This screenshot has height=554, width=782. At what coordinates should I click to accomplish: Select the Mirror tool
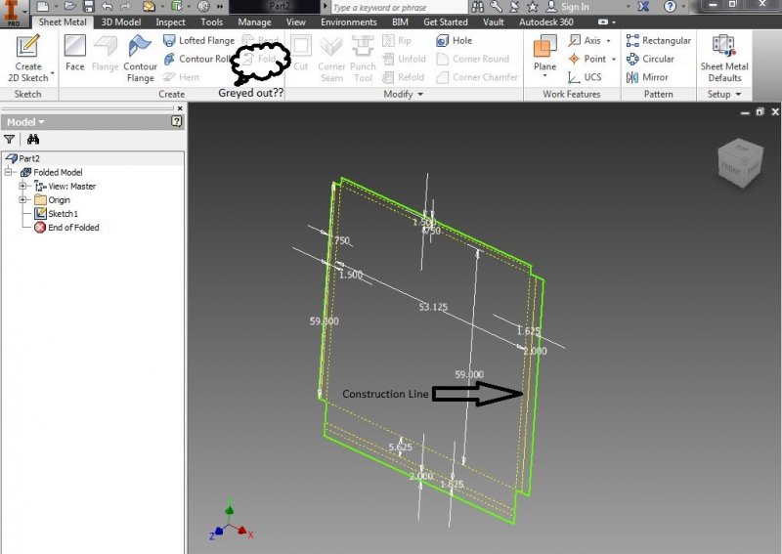tap(647, 77)
